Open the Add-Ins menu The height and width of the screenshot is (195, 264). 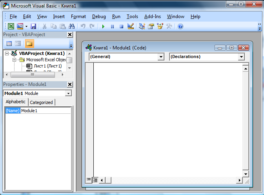click(153, 16)
